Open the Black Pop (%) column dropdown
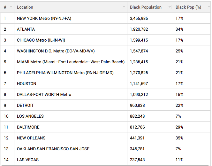This screenshot has width=212, height=166. [208, 7]
